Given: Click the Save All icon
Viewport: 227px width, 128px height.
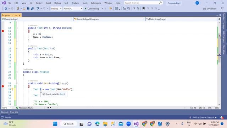Looking at the screenshot, I should coord(32,9).
